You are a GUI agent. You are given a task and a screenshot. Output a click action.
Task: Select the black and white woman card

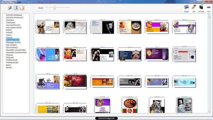coord(103,55)
